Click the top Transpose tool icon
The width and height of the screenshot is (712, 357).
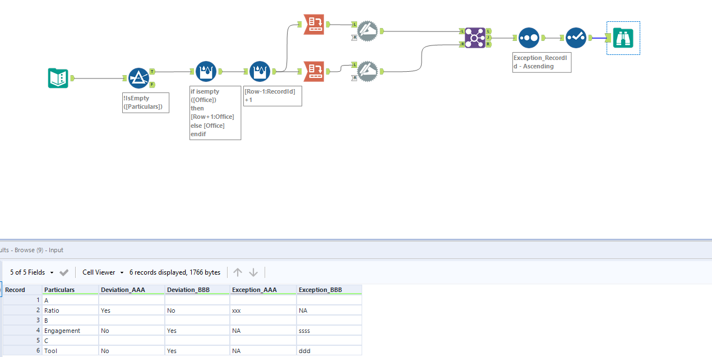point(313,25)
